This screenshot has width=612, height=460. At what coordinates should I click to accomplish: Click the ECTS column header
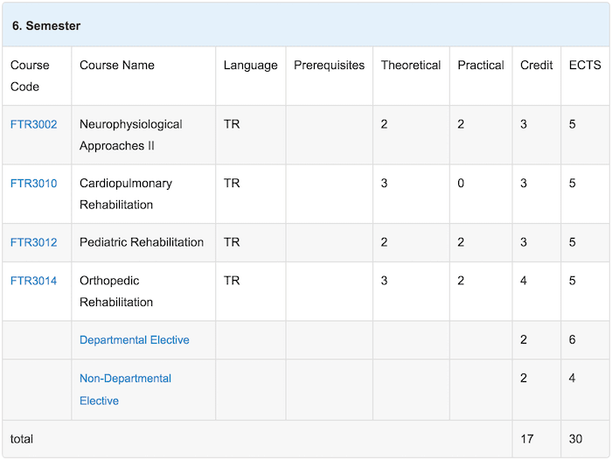coord(585,65)
